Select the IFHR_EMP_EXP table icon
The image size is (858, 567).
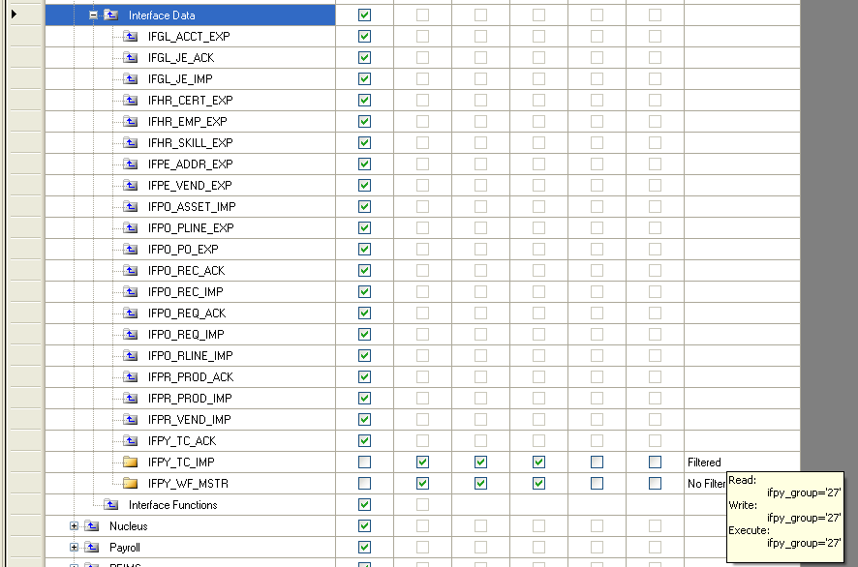(130, 121)
